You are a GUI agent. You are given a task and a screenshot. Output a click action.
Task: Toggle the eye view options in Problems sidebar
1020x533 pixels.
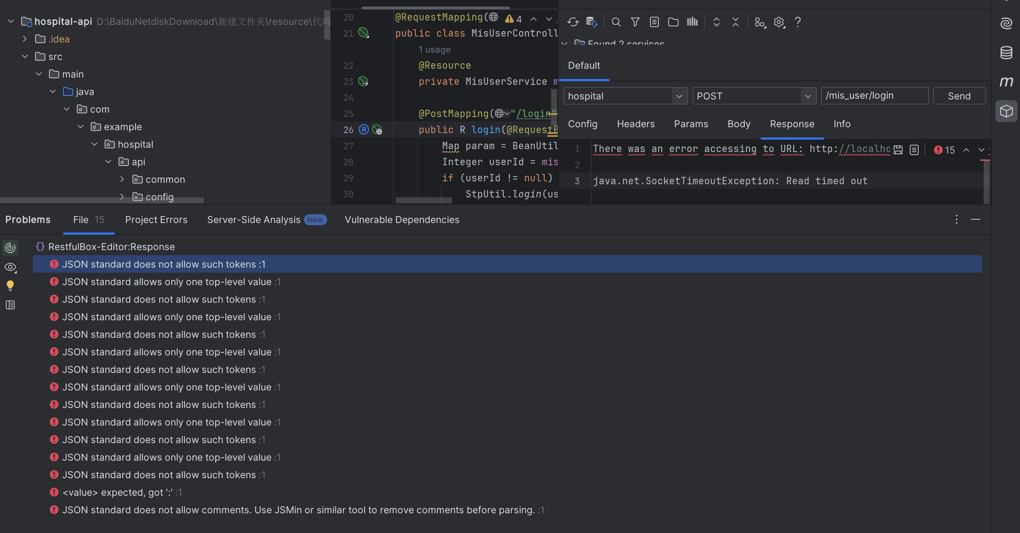pyautogui.click(x=10, y=267)
